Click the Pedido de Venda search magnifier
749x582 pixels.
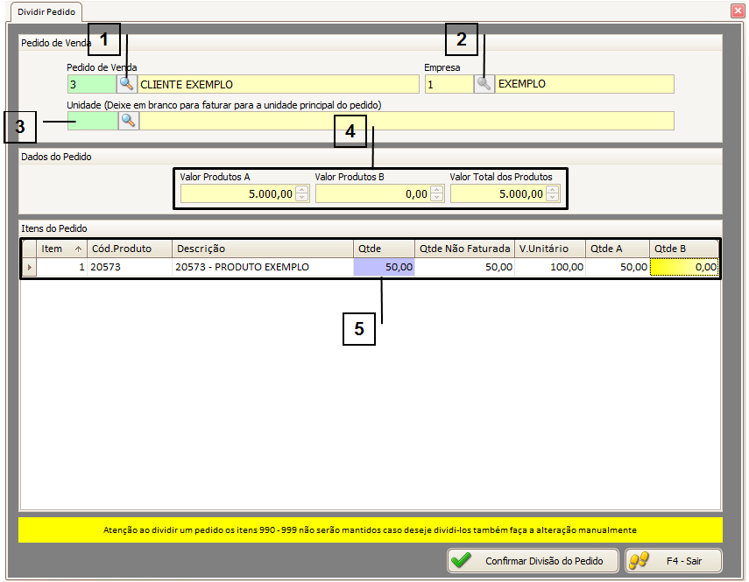click(x=128, y=84)
